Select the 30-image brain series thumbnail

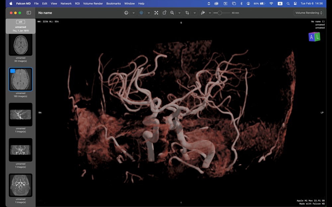click(21, 45)
